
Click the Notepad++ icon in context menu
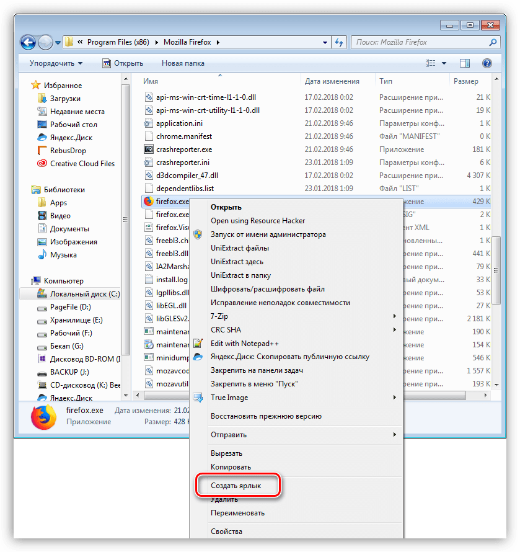coord(198,343)
